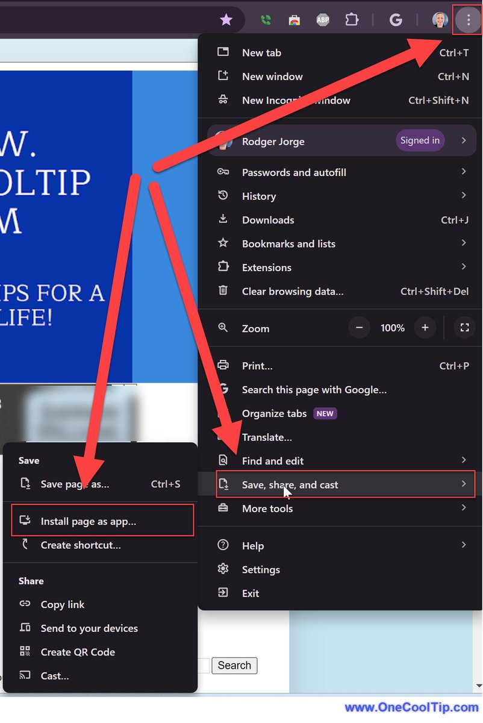Choose Send to your devices
Image resolution: width=483 pixels, height=723 pixels.
click(x=100, y=628)
